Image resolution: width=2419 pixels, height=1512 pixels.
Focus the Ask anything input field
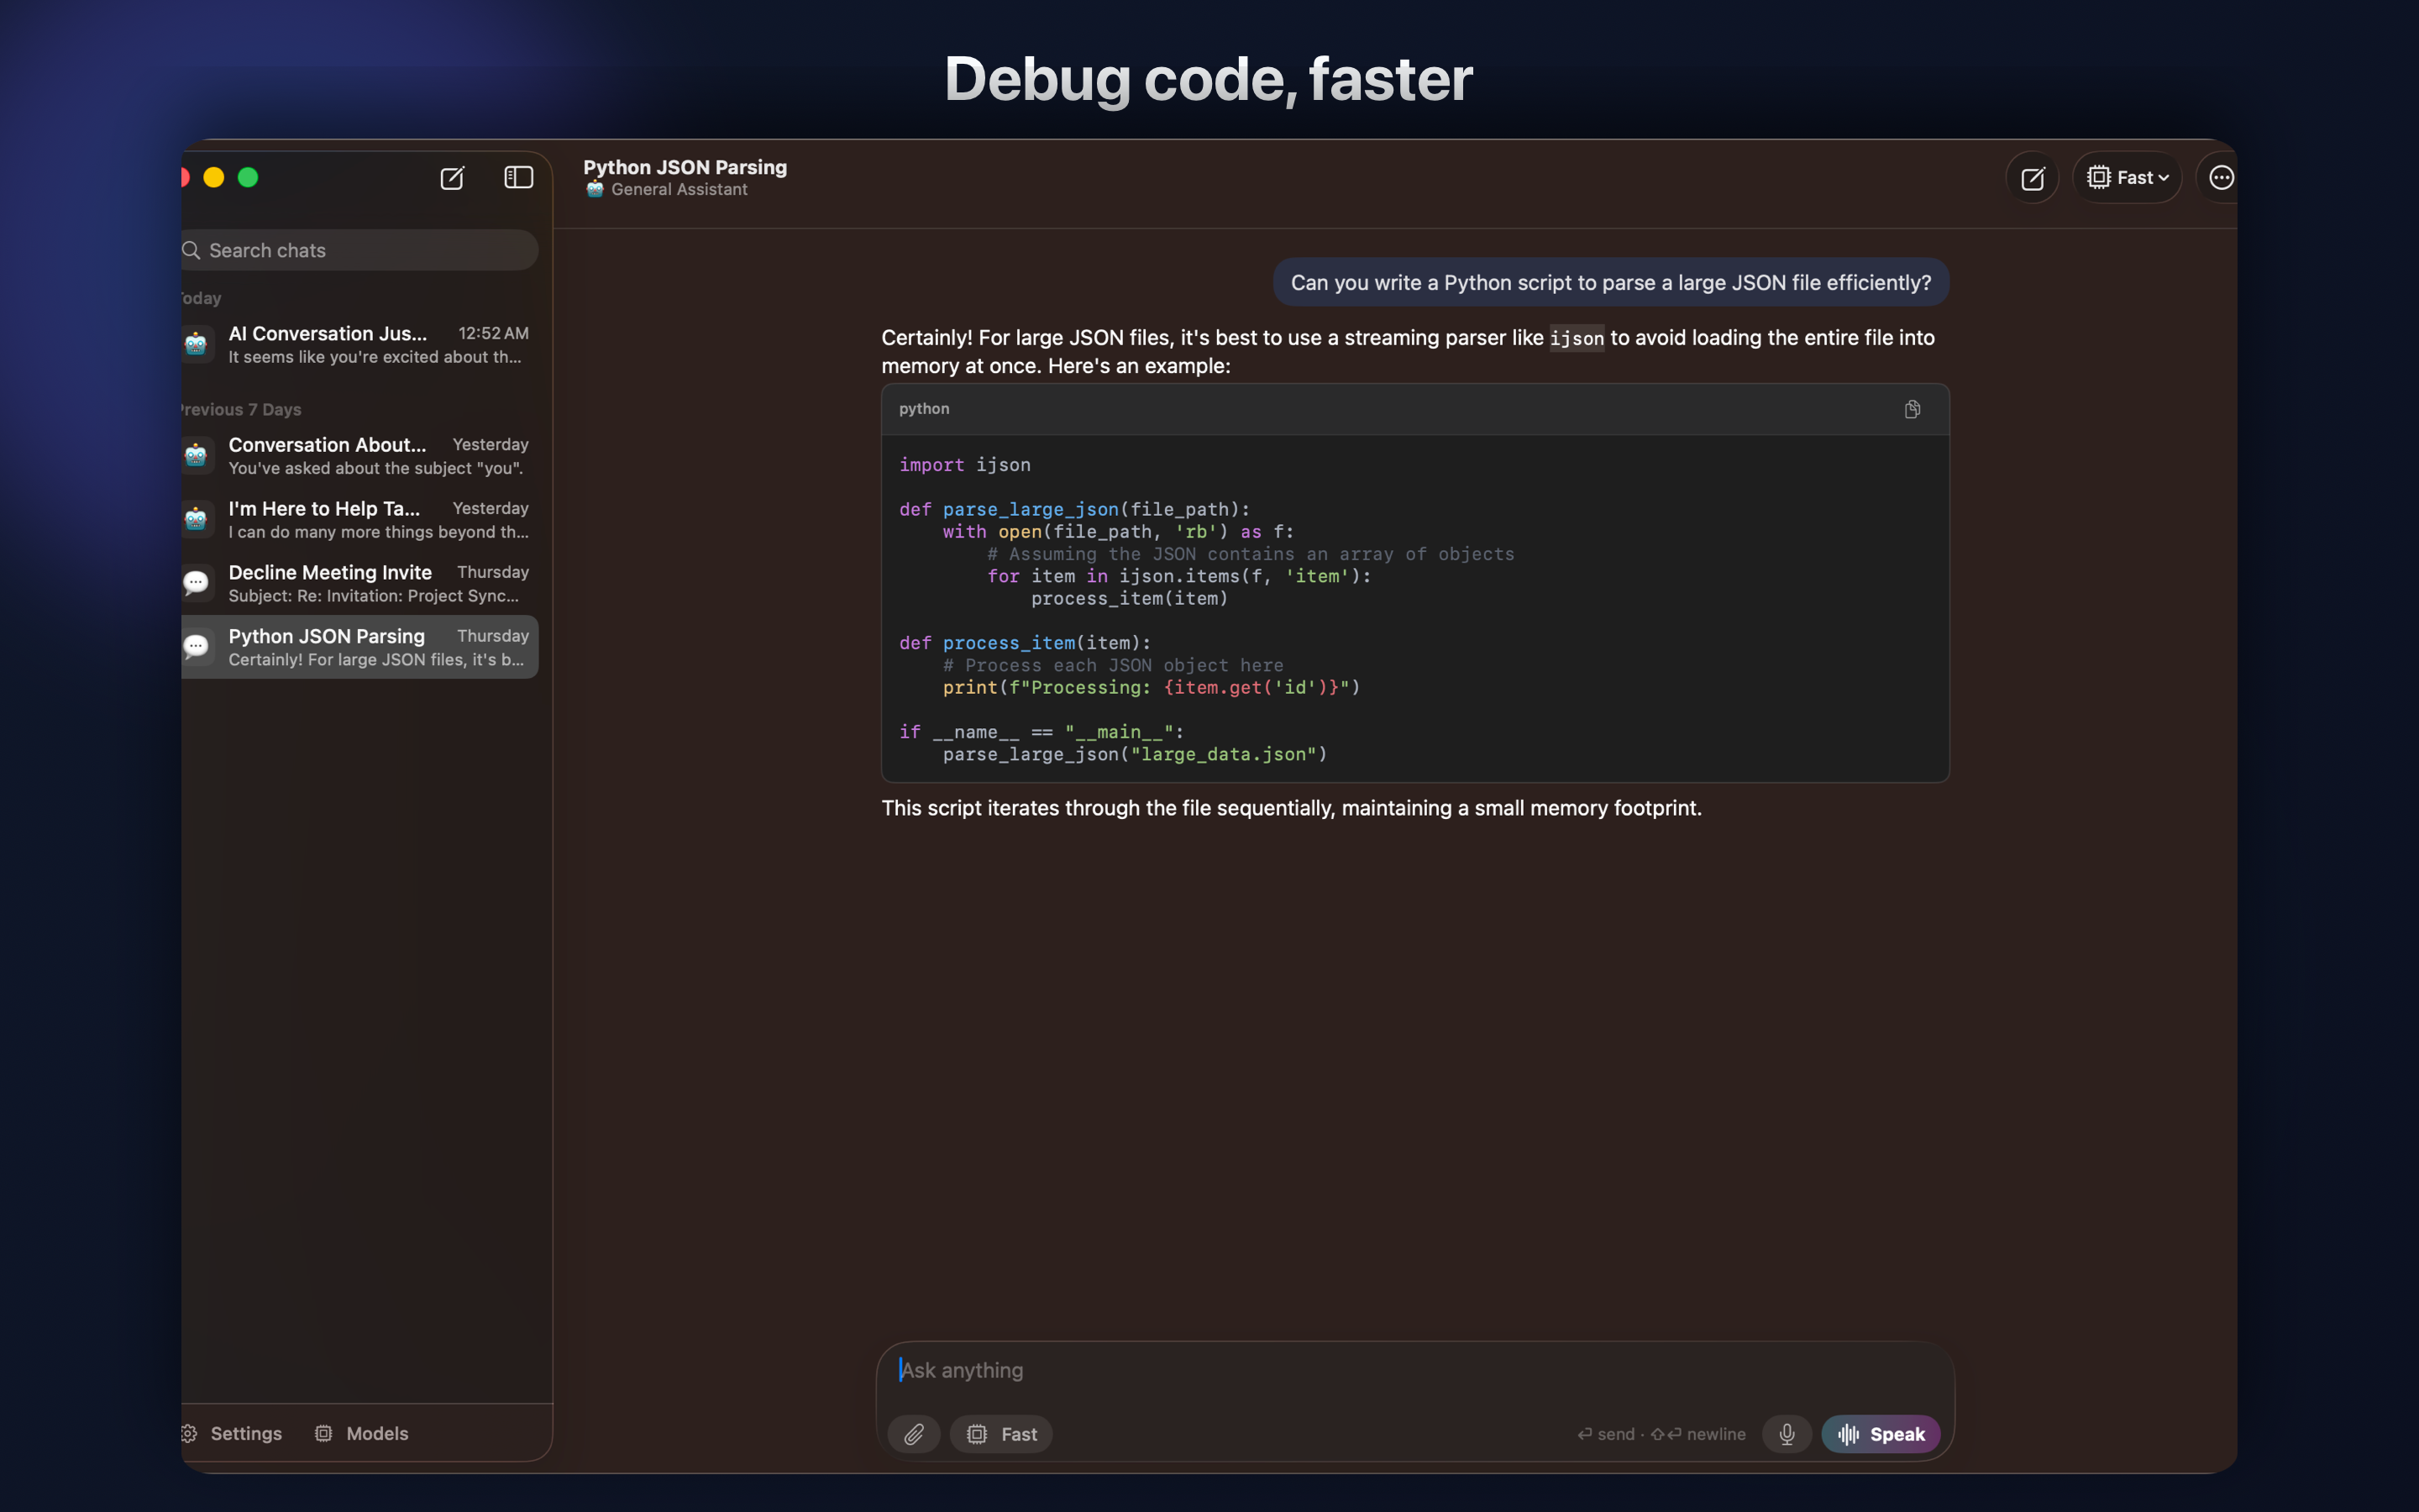click(1414, 1370)
